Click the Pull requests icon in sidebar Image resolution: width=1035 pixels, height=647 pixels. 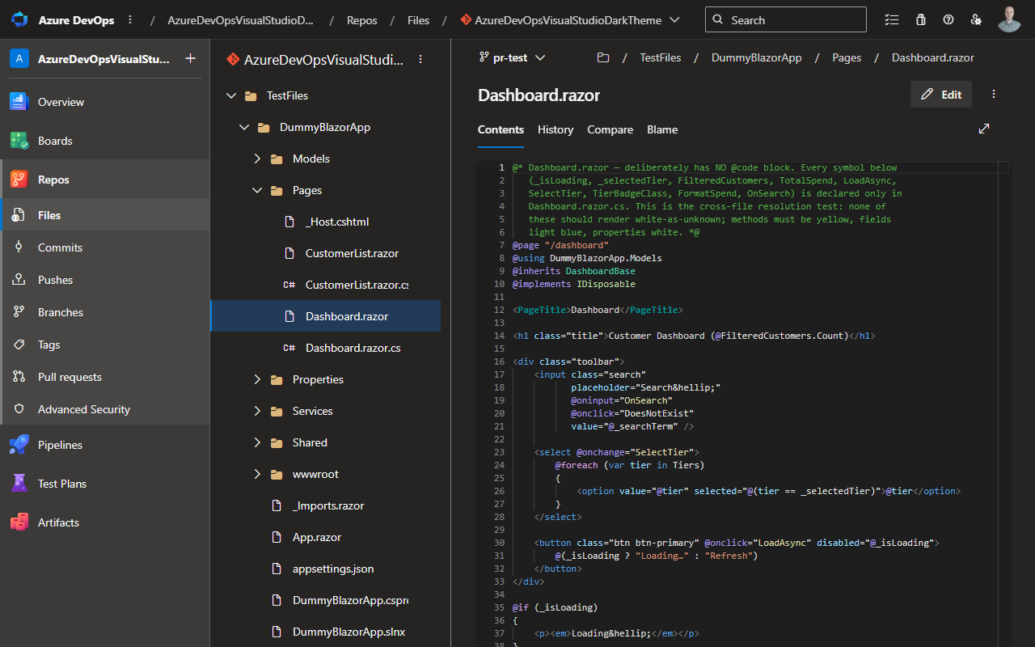click(x=19, y=377)
